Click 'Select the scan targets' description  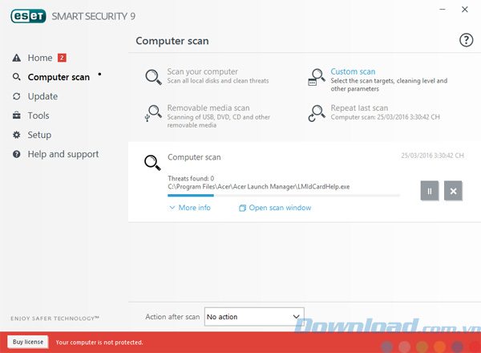(389, 85)
